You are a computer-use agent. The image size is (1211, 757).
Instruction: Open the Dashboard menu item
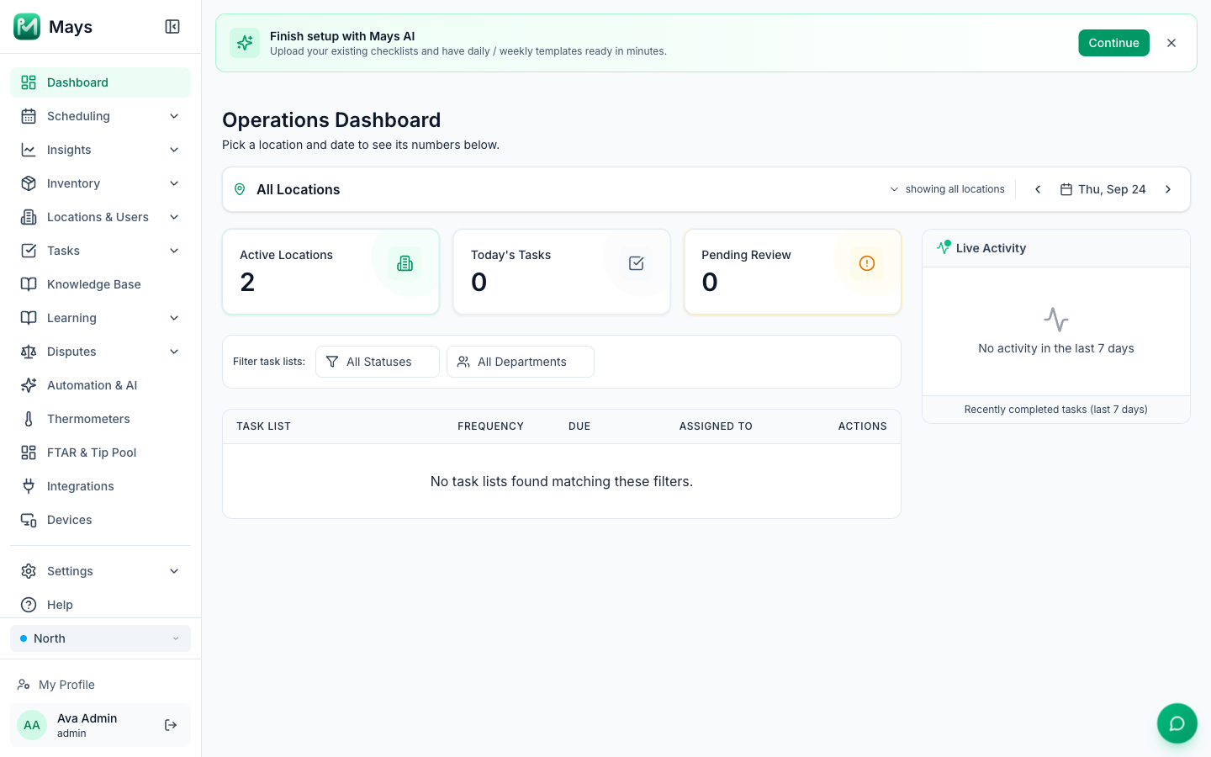pyautogui.click(x=100, y=82)
